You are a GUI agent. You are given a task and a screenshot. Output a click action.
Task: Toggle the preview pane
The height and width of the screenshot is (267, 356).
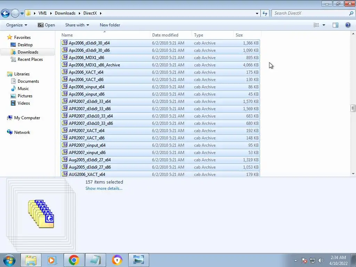335,25
